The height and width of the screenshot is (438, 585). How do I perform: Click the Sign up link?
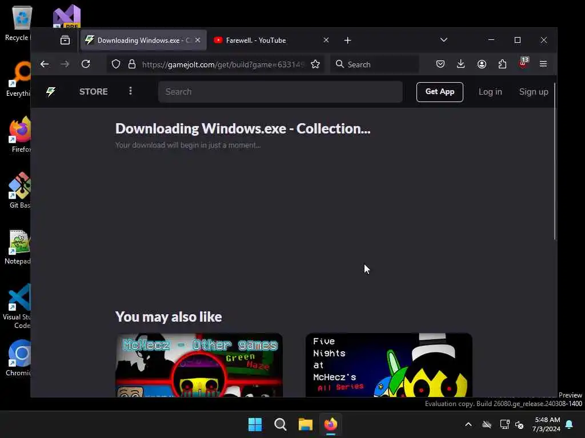[534, 92]
